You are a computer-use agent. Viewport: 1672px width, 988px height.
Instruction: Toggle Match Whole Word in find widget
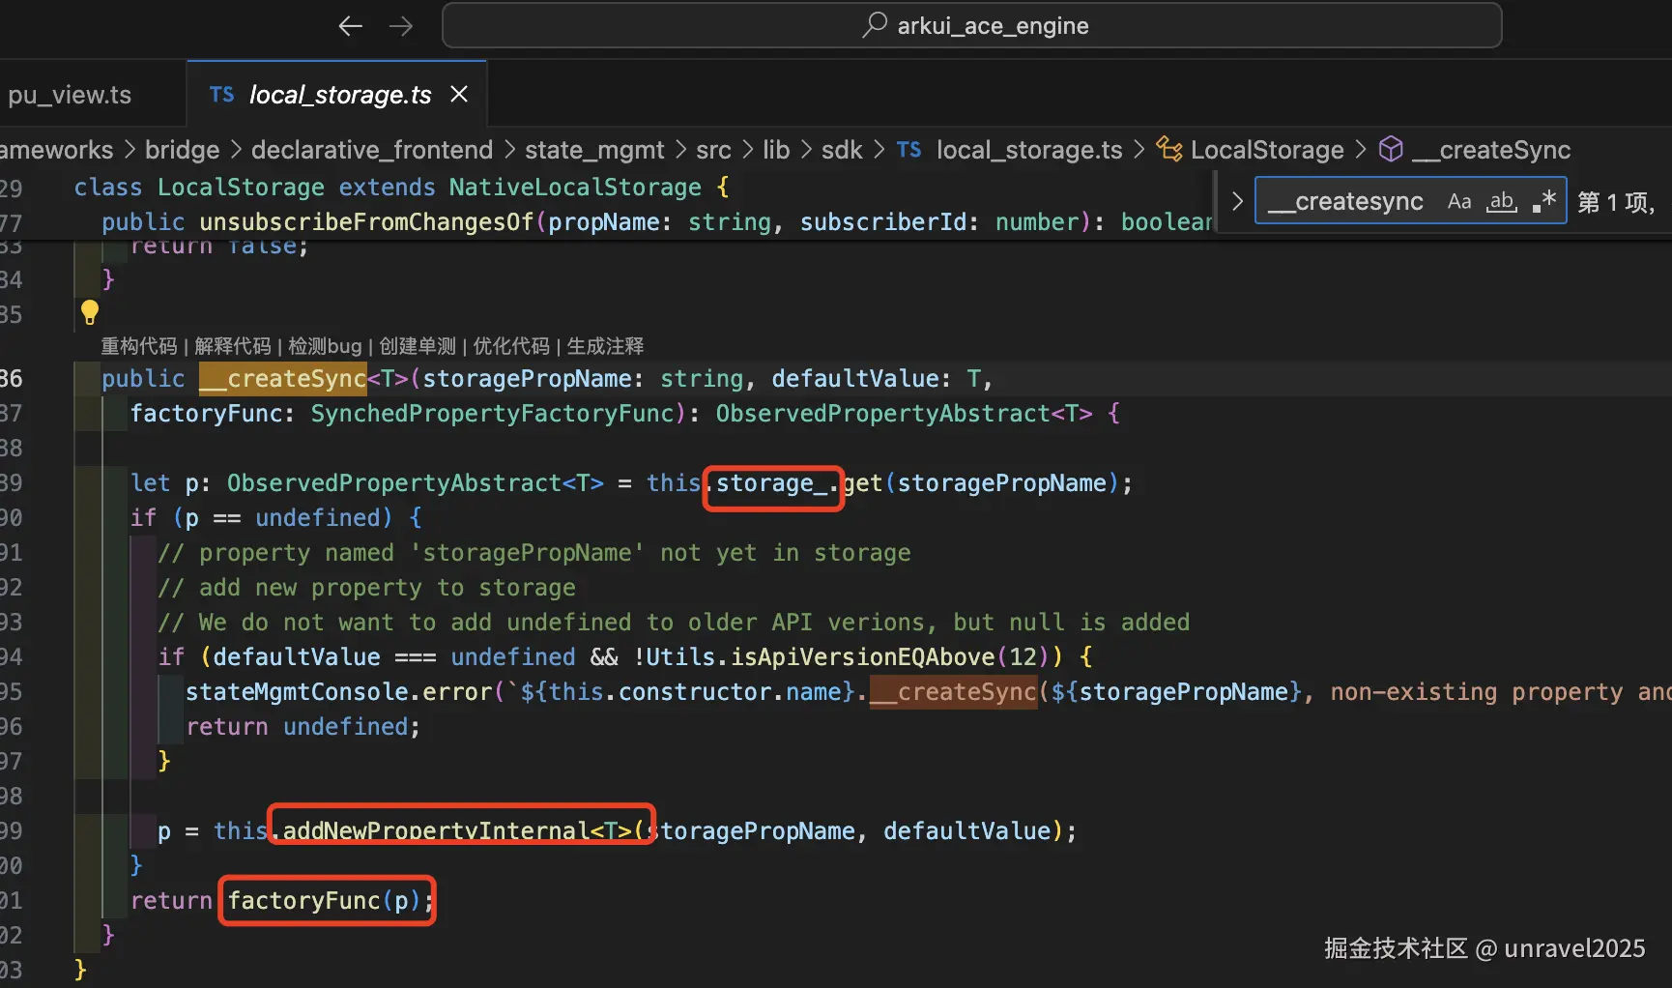pos(1502,201)
